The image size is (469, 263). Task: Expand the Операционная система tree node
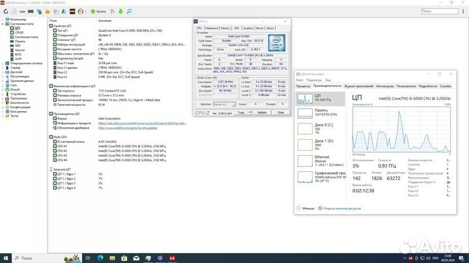click(x=3, y=63)
